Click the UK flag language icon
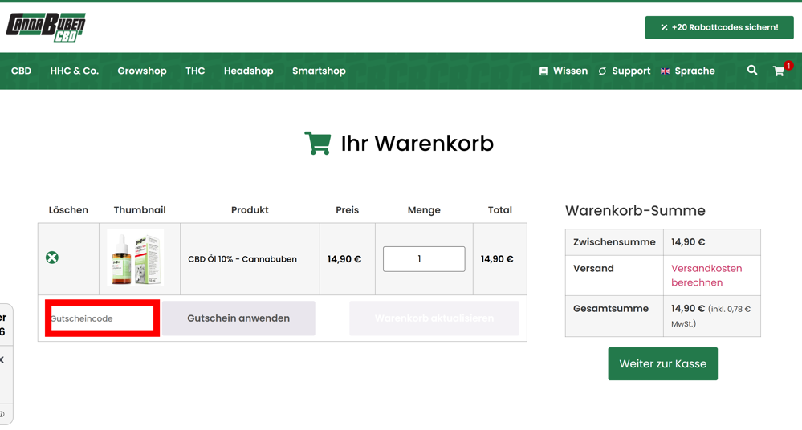 665,71
